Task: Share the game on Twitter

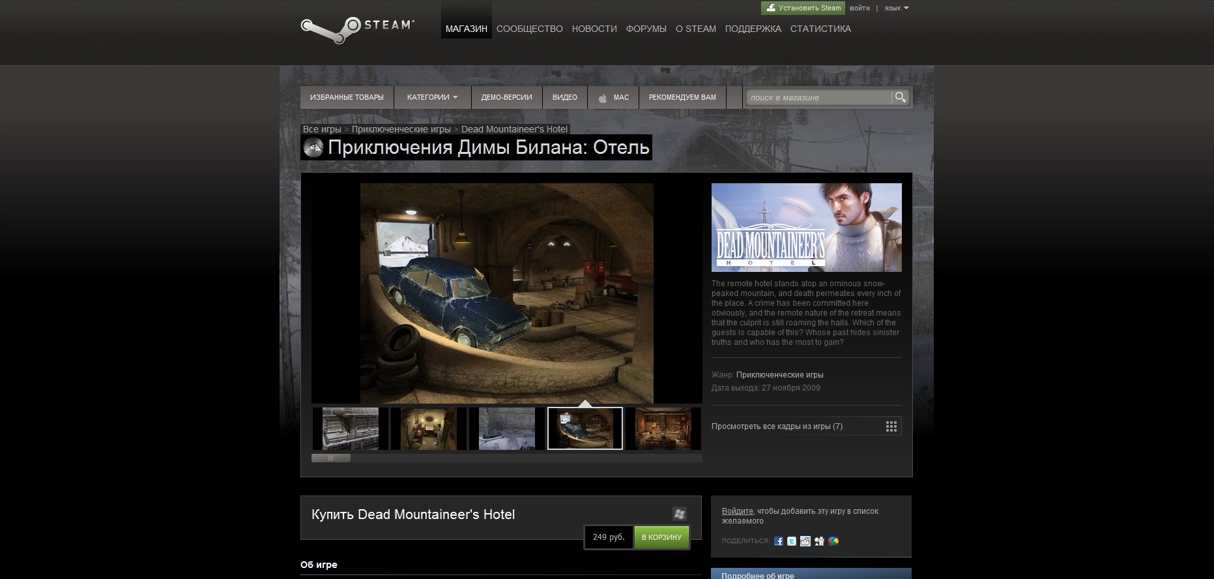Action: [x=792, y=541]
